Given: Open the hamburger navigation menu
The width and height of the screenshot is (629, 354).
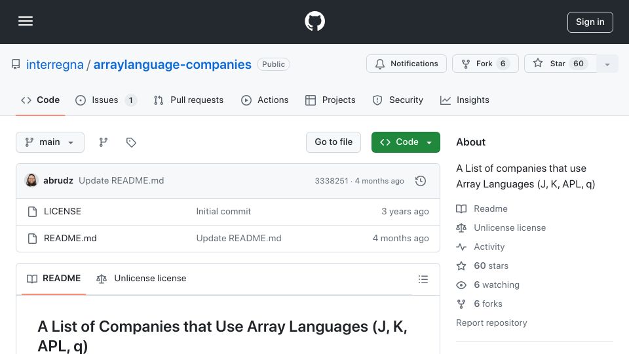Looking at the screenshot, I should [x=26, y=21].
